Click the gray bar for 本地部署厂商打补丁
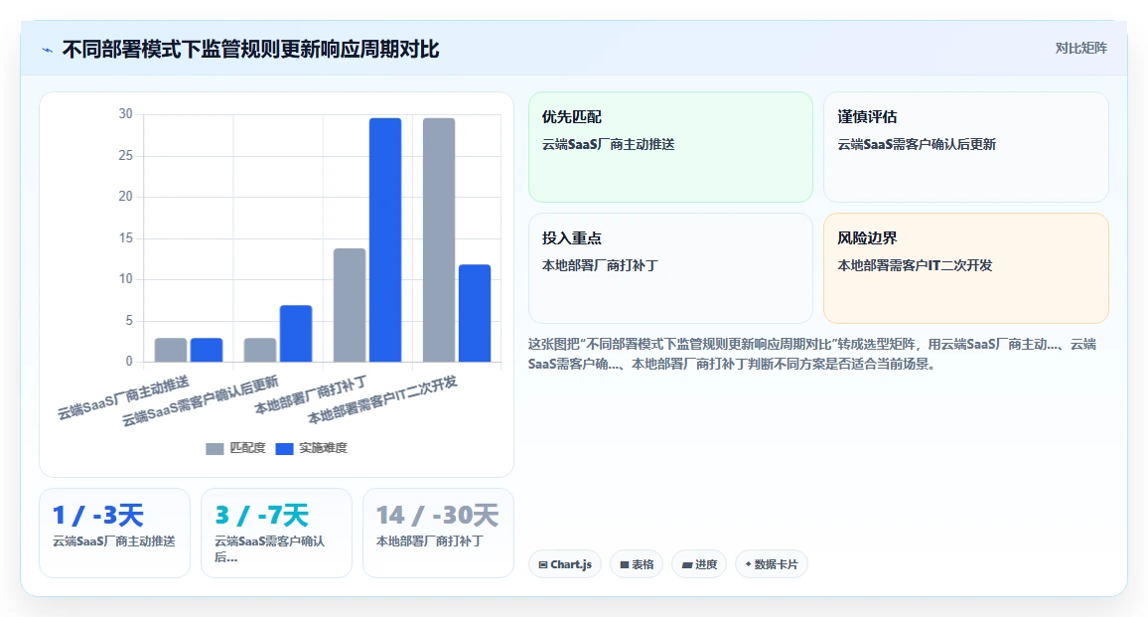 (x=350, y=305)
